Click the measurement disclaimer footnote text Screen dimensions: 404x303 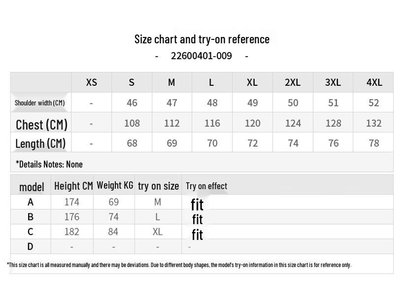pos(179,265)
